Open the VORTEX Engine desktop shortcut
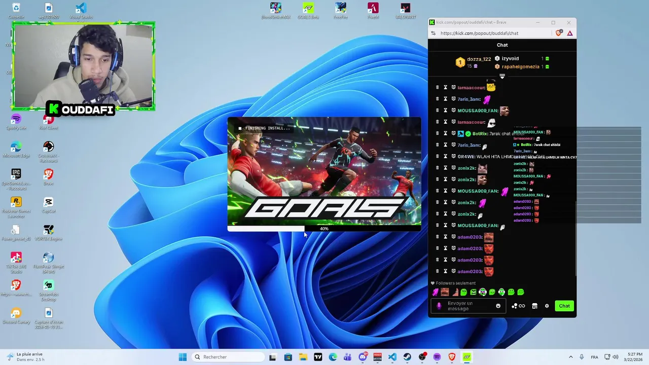This screenshot has height=365, width=649. (x=49, y=233)
